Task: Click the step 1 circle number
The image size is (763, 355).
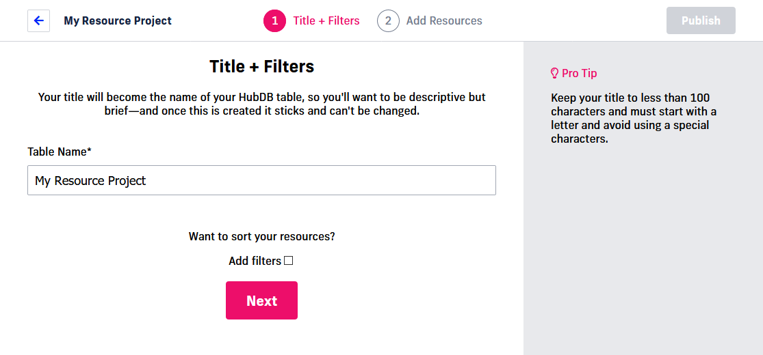Action: (274, 20)
